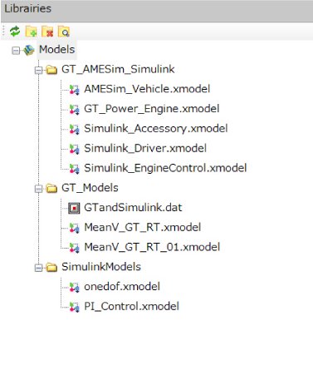Select PI_Control.xmodel file name

(x=132, y=307)
